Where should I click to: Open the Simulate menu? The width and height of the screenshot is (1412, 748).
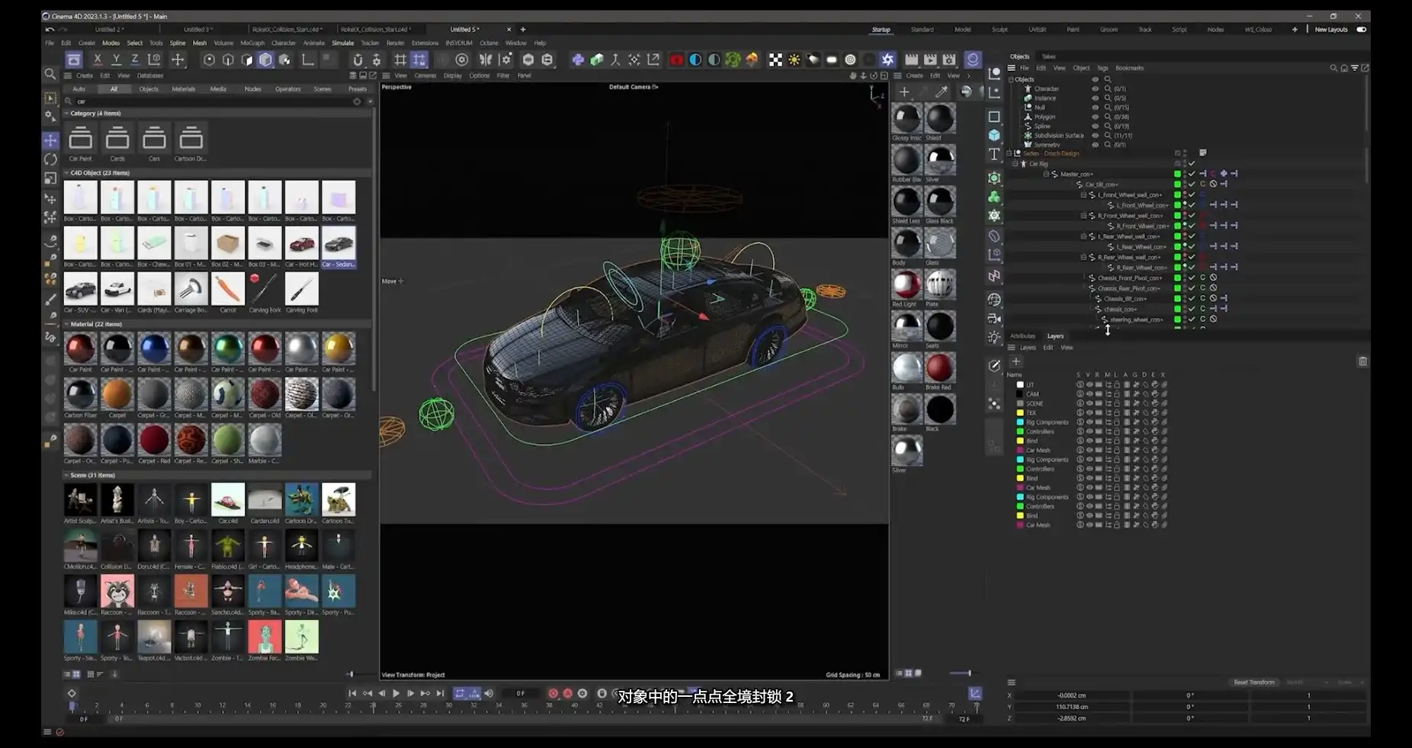tap(342, 43)
